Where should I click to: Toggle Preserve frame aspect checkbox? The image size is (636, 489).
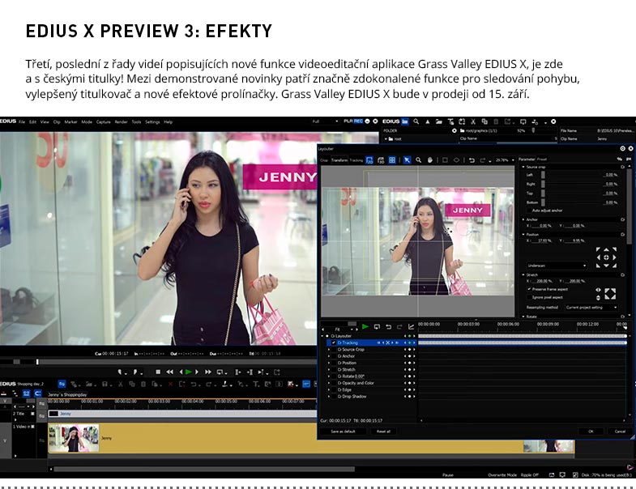529,289
